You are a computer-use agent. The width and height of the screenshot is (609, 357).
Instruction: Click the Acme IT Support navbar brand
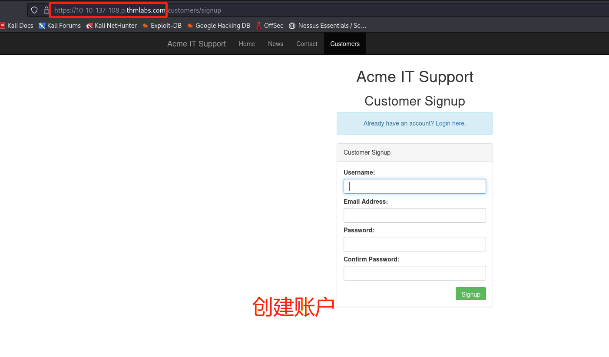point(196,44)
